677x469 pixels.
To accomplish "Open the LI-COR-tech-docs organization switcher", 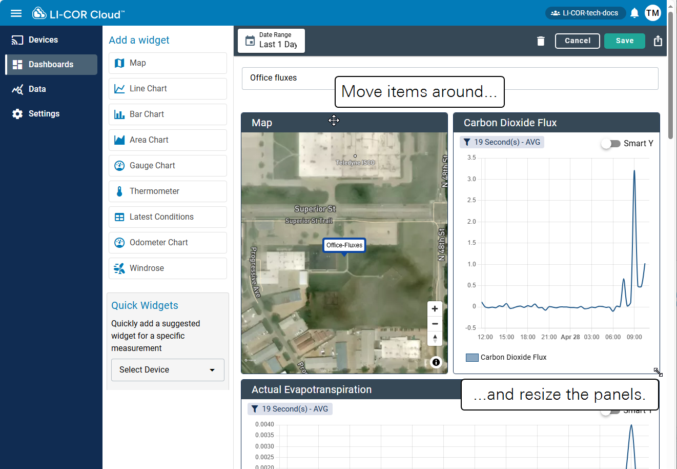I will click(585, 13).
